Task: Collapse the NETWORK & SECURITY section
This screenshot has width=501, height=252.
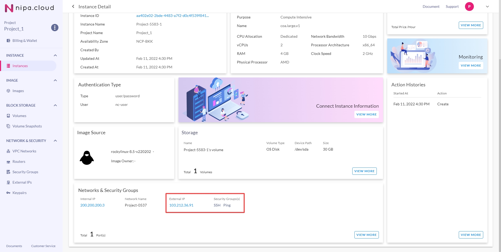Action: 55,141
